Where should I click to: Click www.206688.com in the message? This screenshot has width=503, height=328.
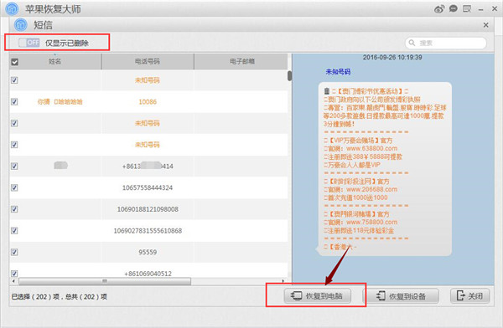[x=371, y=189]
